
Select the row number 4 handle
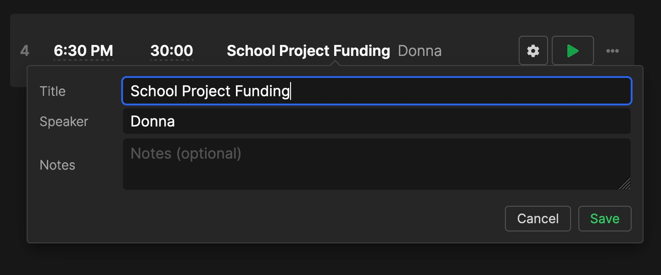25,51
